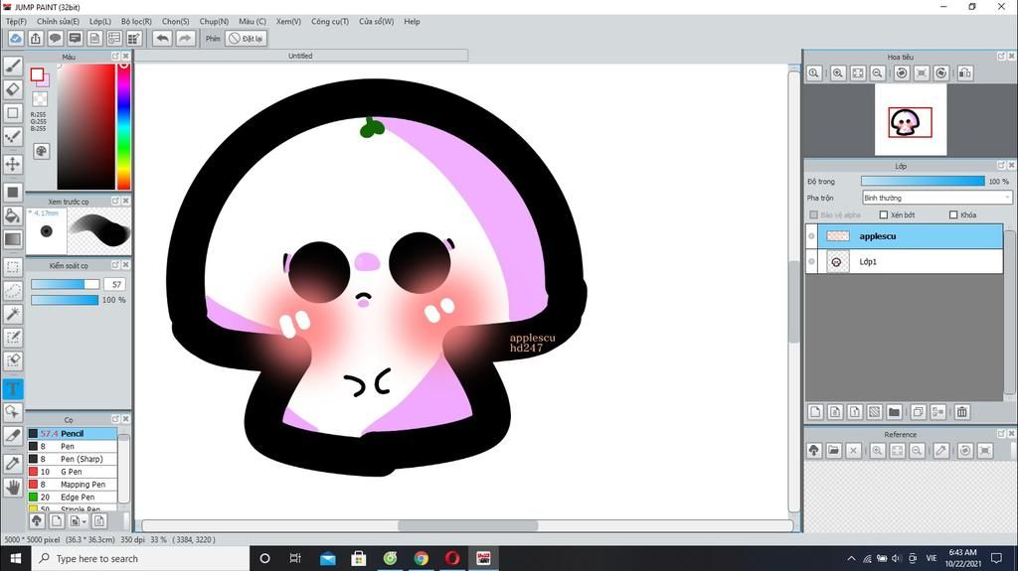Viewport: 1018px width, 571px height.
Task: Zoom in on the Navigator panel
Action: [838, 73]
